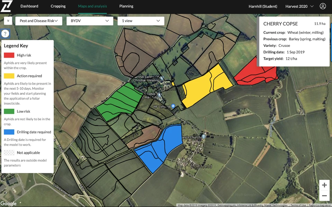Screen dimensions: 332x207
Task: Click the HF Limited map pin marker
Action: (173, 106)
